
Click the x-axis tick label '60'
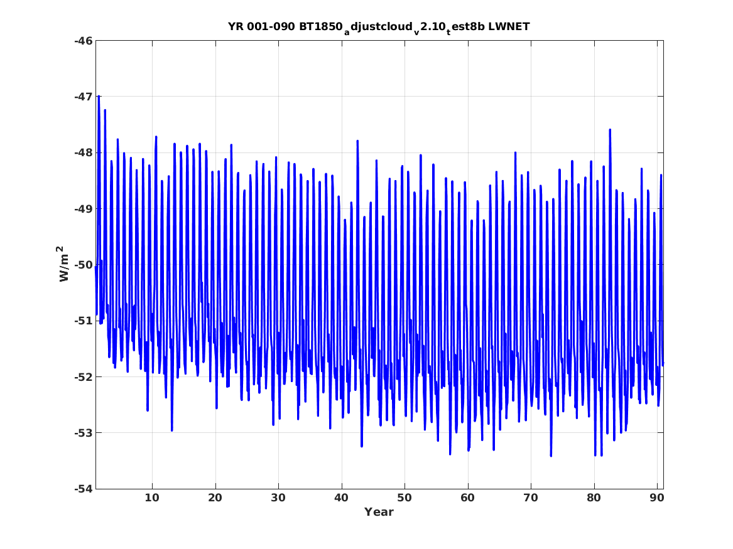tap(467, 498)
